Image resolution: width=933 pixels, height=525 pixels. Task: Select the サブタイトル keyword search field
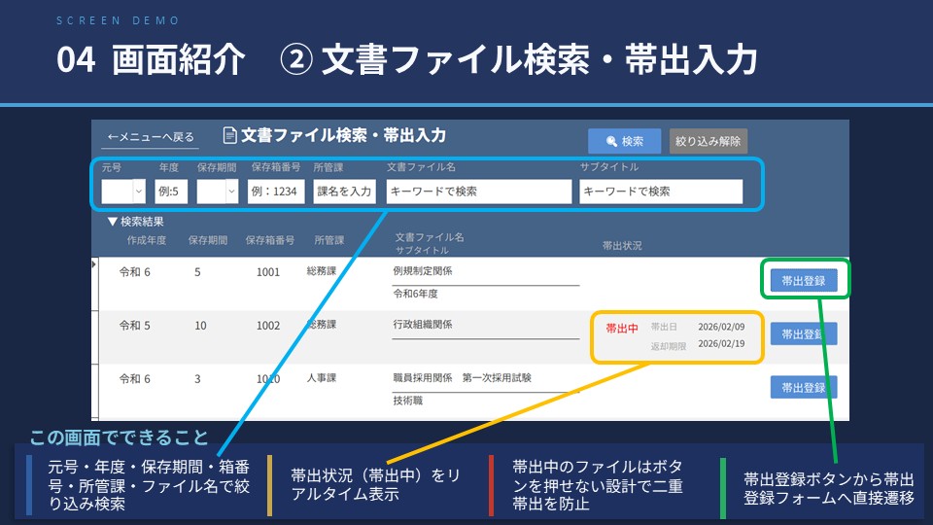click(x=661, y=192)
